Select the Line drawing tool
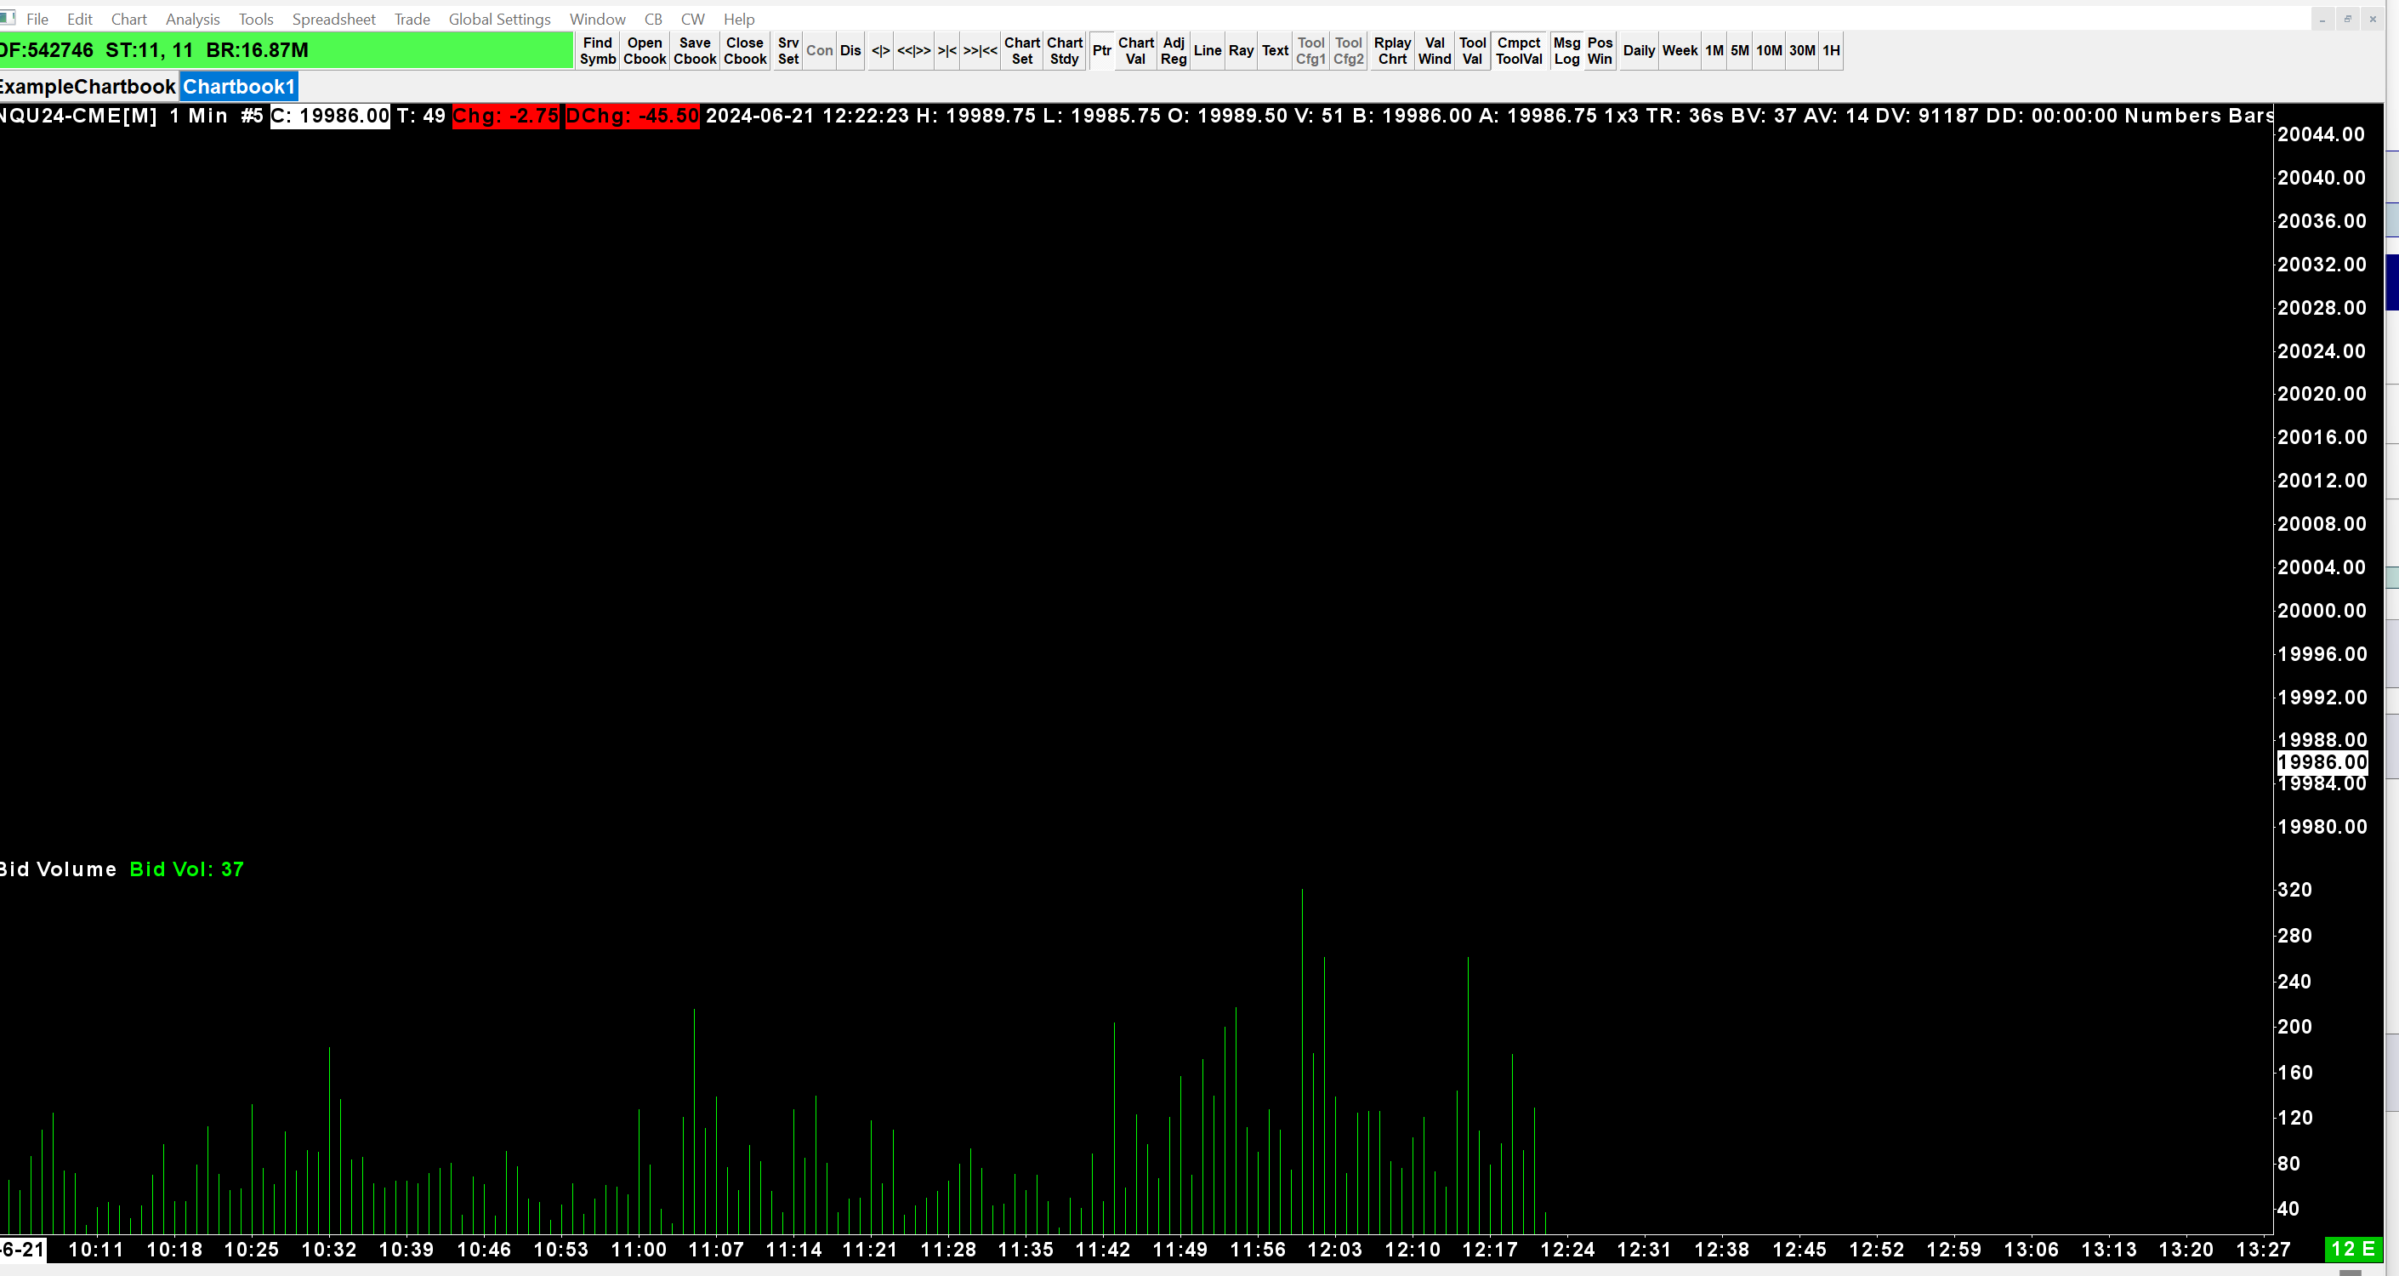Screen dimensions: 2399x1276 tap(1207, 50)
